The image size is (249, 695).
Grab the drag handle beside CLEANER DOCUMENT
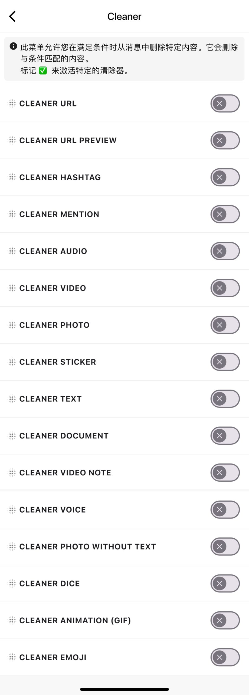12,436
